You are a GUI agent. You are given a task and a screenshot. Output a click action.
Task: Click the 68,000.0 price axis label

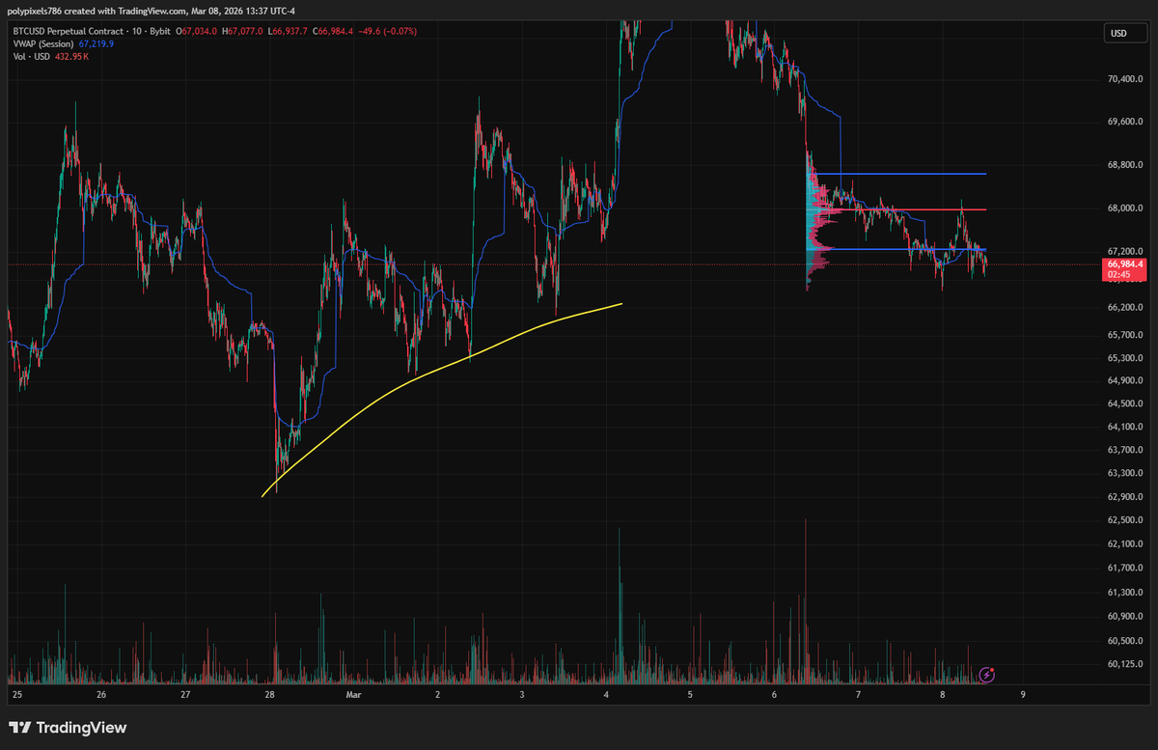tap(1125, 208)
